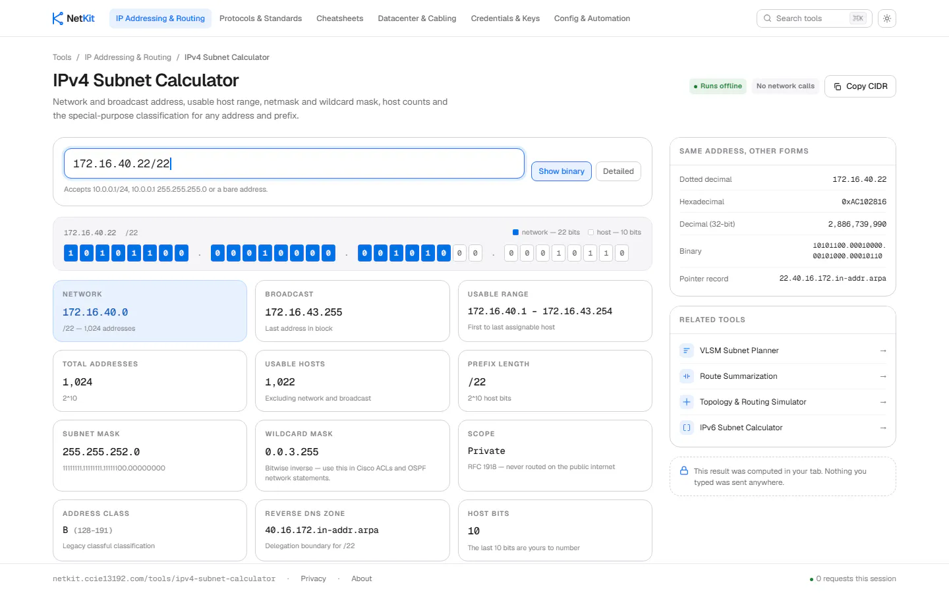Click the IPv6 Subnet Calculator bracket icon
The width and height of the screenshot is (949, 593).
(687, 428)
